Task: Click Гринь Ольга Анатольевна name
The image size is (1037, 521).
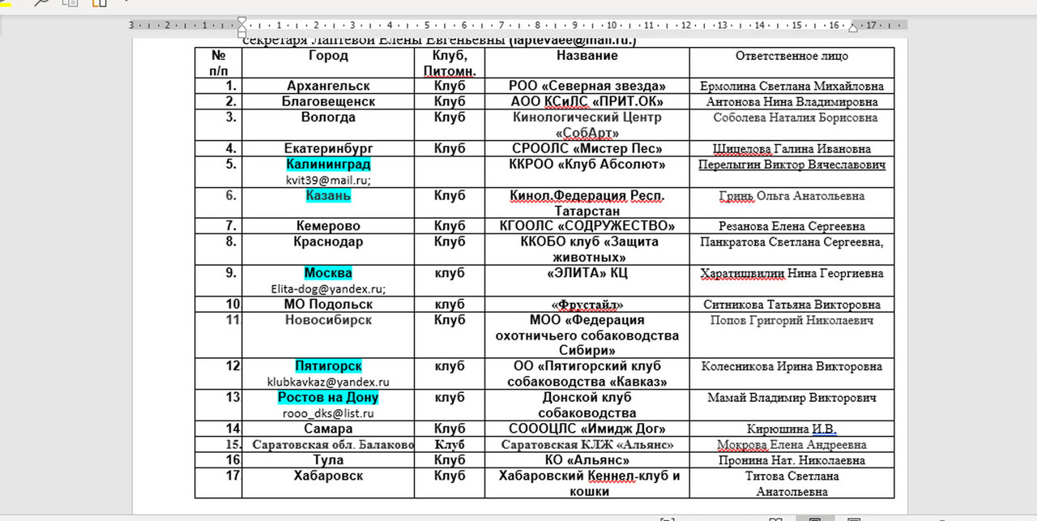Action: (x=792, y=196)
